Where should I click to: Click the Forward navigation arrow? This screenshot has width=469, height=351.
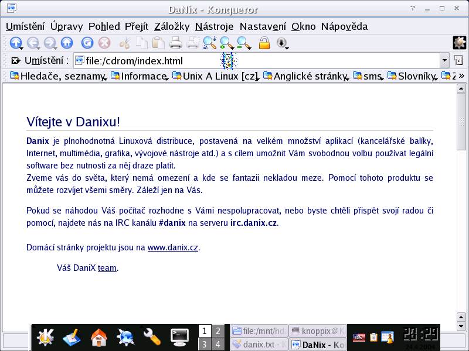coord(50,43)
